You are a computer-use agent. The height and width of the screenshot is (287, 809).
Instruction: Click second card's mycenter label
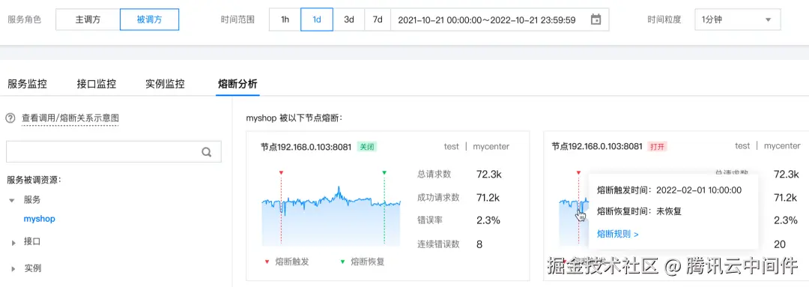click(782, 147)
